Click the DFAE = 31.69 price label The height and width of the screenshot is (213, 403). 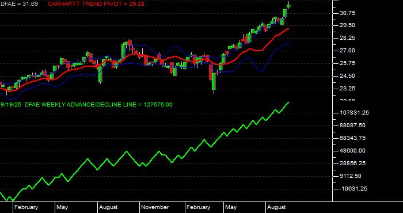[19, 4]
